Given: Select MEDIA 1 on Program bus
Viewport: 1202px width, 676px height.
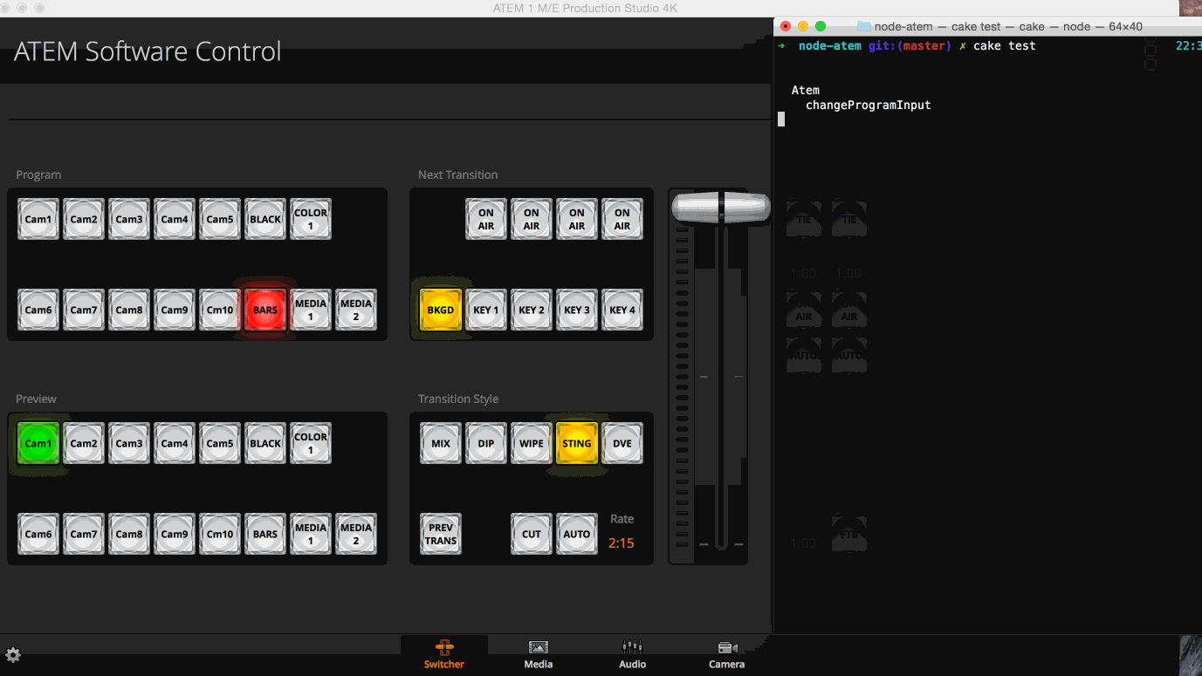Looking at the screenshot, I should tap(311, 310).
